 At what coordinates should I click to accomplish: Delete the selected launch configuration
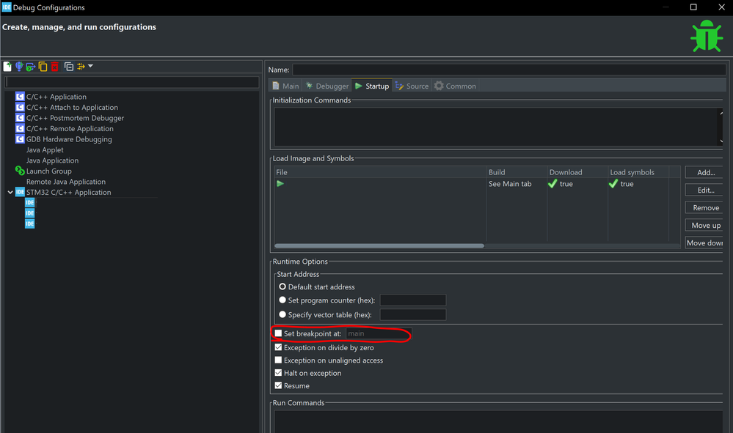pos(55,67)
